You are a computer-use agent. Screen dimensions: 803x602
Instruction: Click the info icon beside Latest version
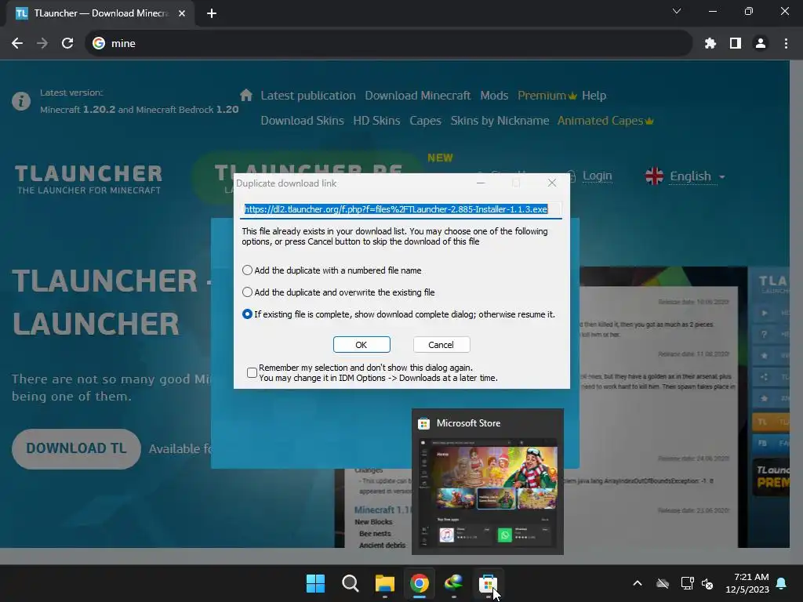click(21, 101)
